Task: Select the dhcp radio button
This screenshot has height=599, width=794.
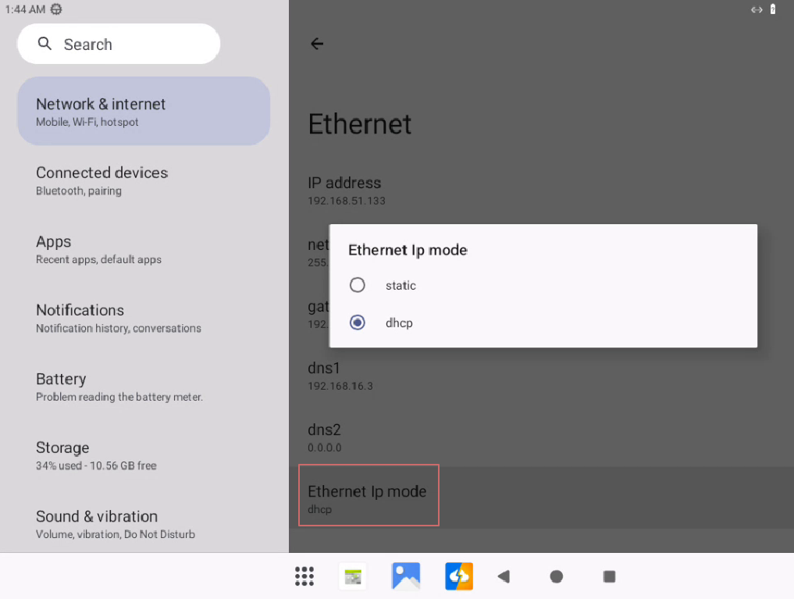Action: tap(358, 323)
